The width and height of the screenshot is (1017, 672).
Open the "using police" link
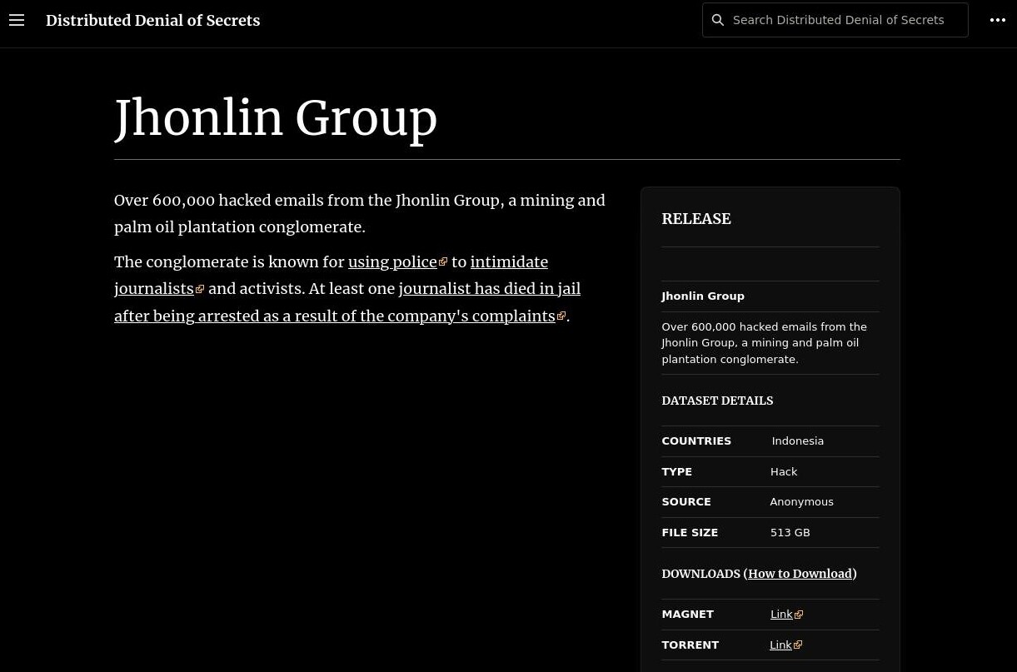tap(392, 262)
